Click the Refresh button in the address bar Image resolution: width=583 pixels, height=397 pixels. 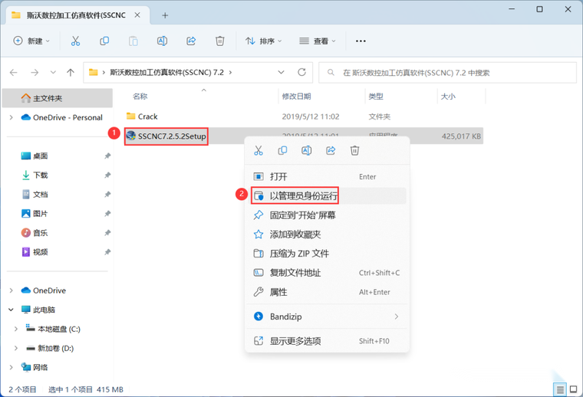(x=302, y=72)
